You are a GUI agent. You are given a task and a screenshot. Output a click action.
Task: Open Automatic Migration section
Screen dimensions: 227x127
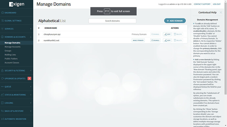(15, 119)
